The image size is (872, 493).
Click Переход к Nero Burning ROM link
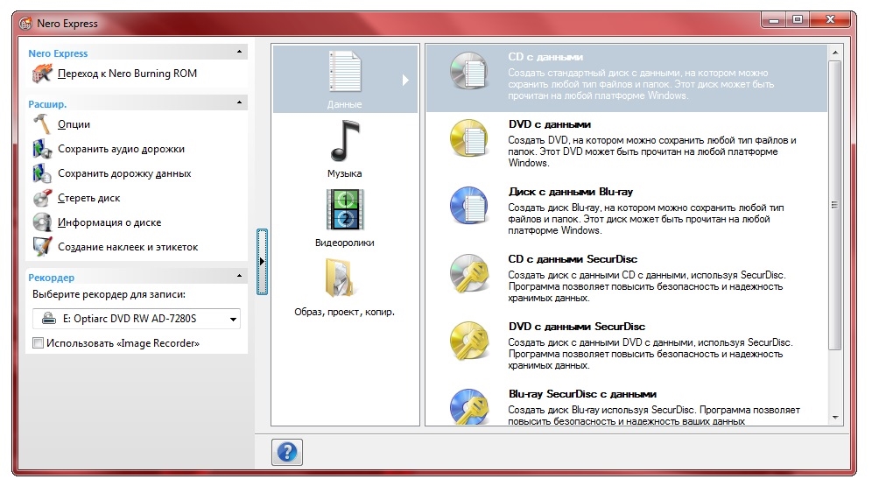click(x=127, y=74)
